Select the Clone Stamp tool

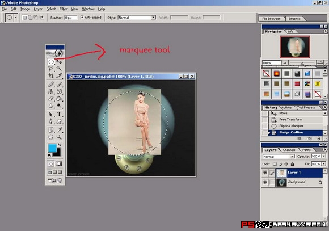[51, 91]
